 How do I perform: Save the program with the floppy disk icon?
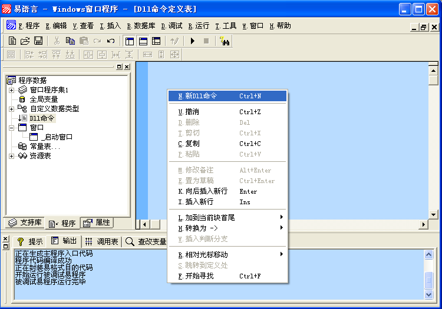(38, 41)
